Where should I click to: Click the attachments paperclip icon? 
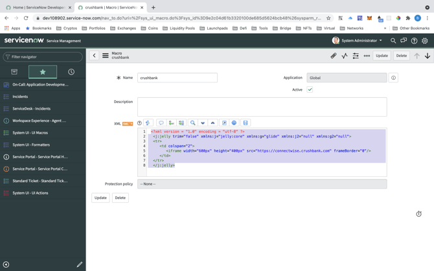click(x=334, y=56)
